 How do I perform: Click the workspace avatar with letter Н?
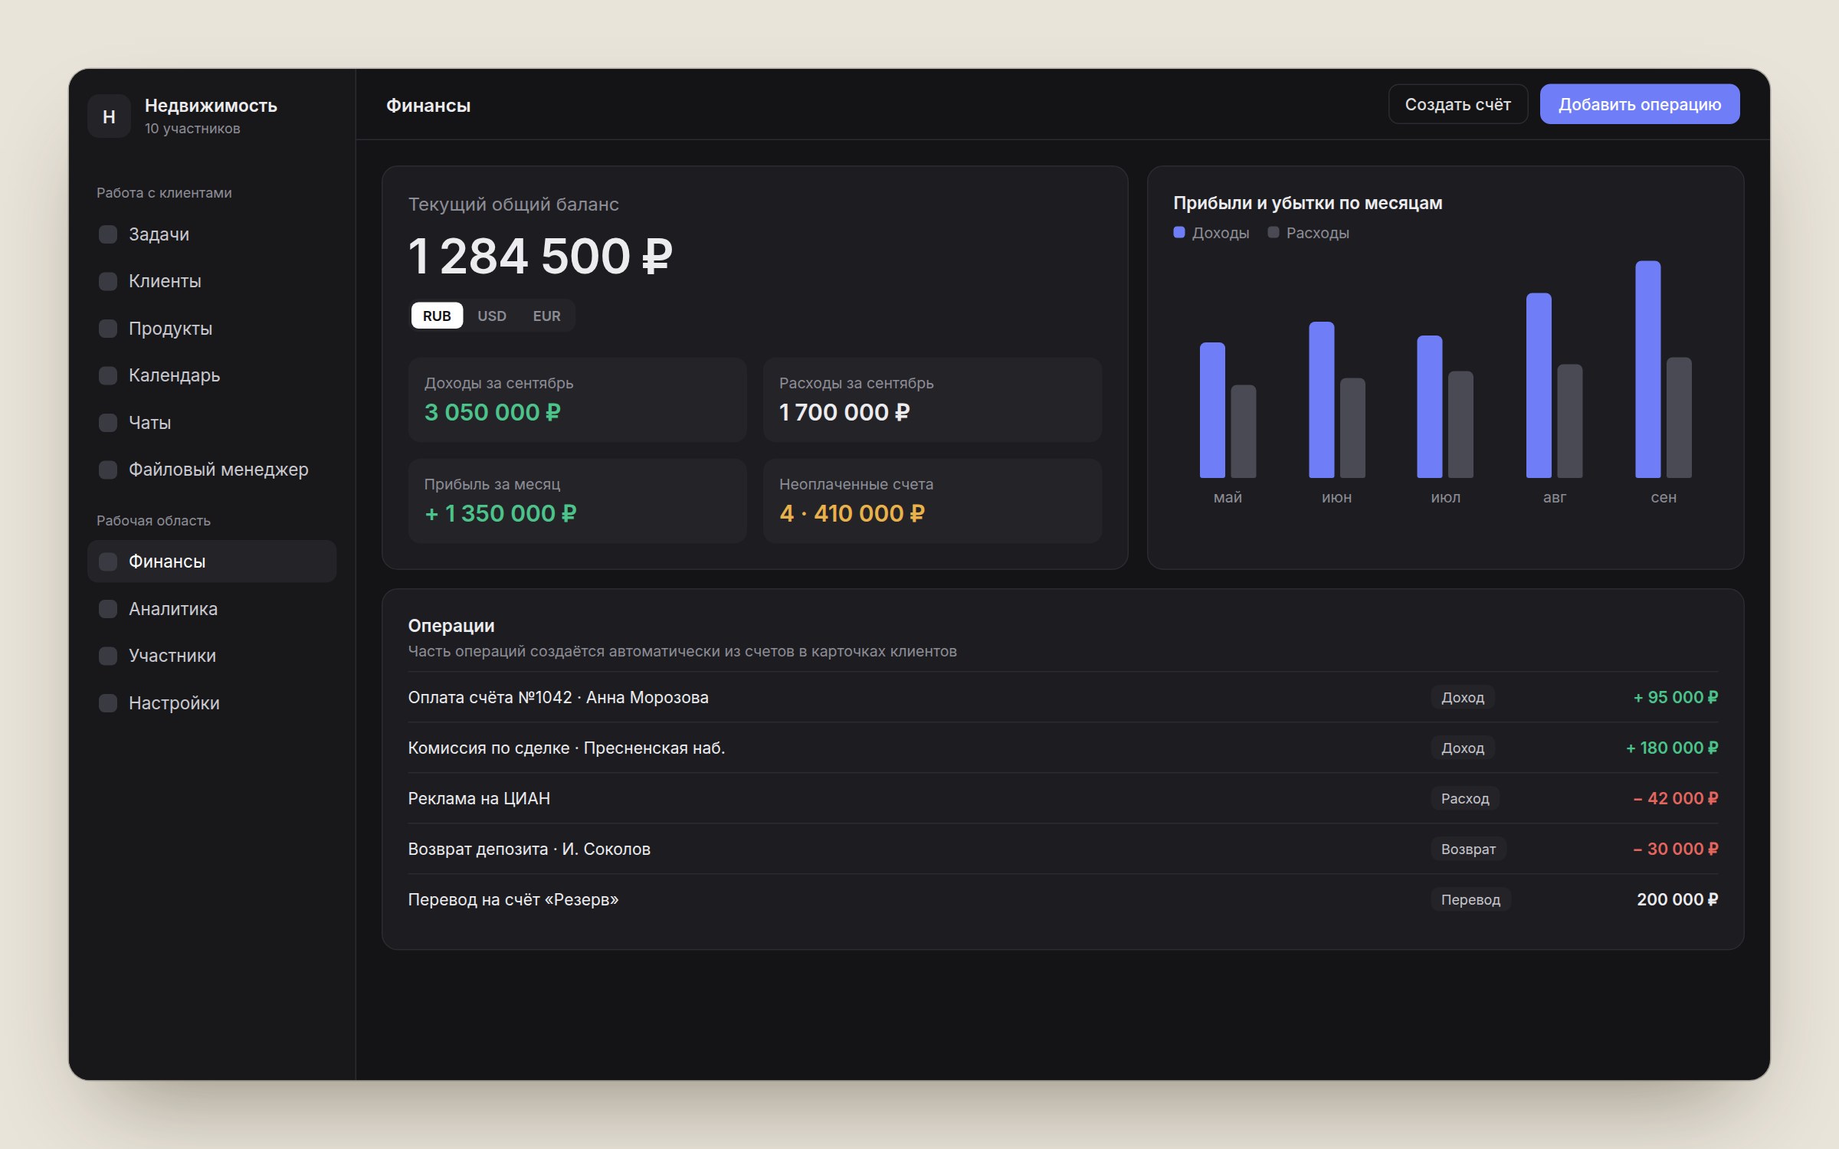point(109,116)
